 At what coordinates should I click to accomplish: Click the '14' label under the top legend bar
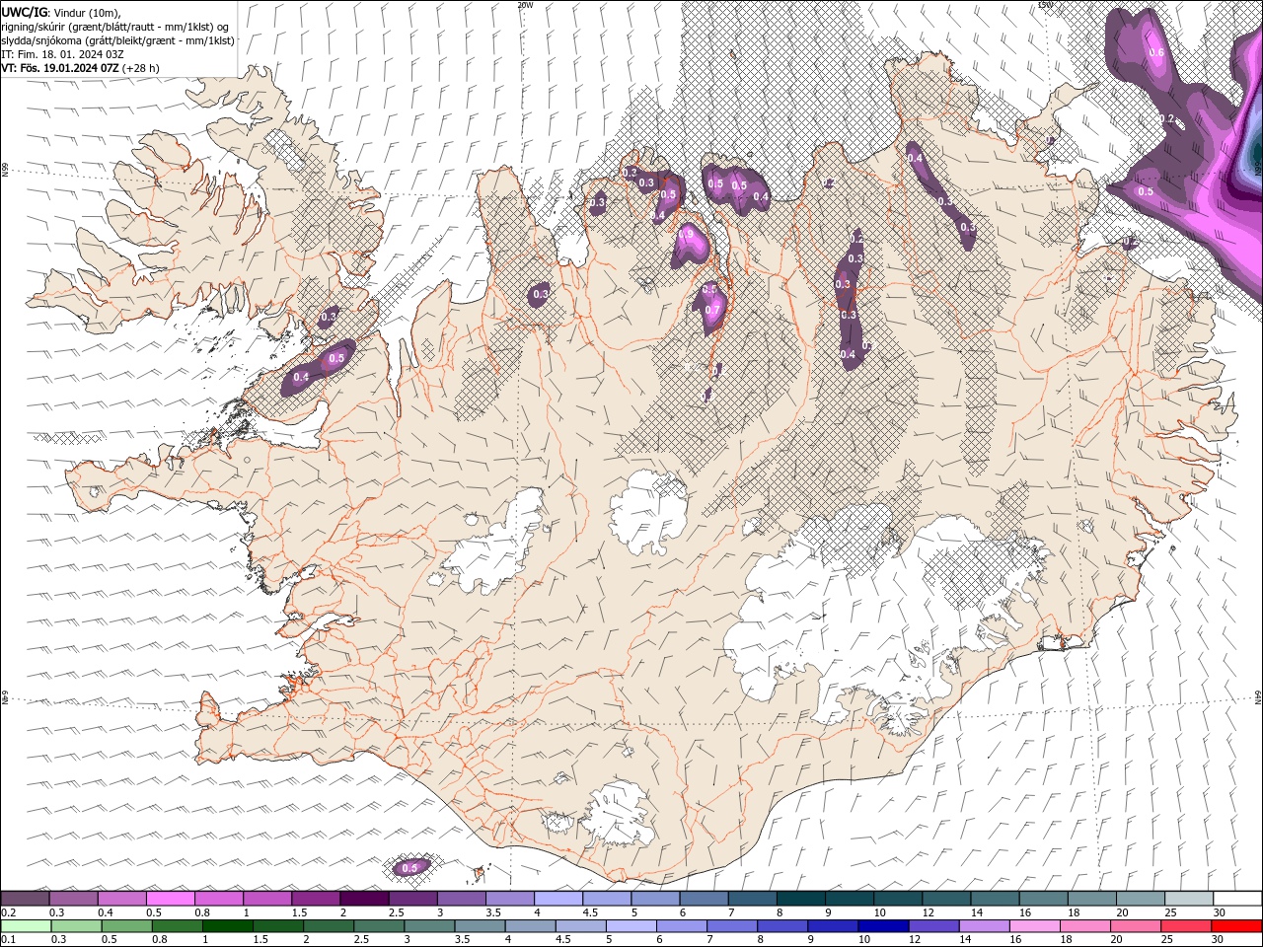coord(976,912)
